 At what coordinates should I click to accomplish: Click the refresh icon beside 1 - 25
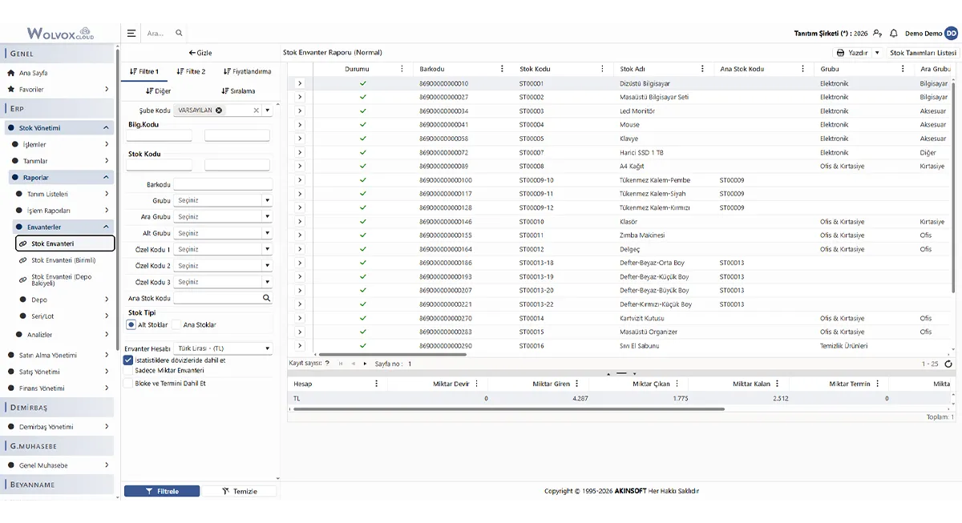tap(948, 364)
